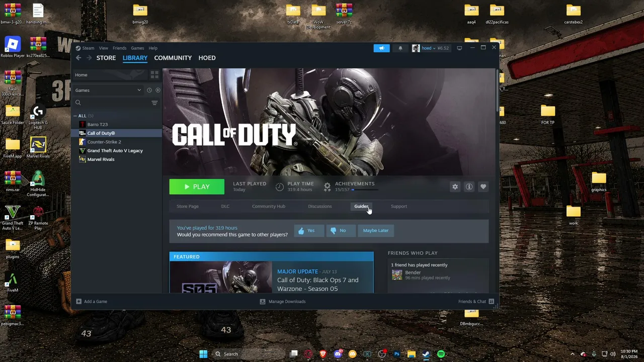This screenshot has height=362, width=644.
Task: Open Call of Duty manage settings gear
Action: coord(455,187)
